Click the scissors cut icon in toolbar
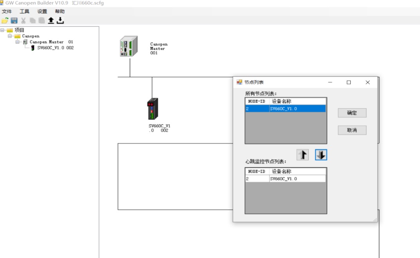Image resolution: width=420 pixels, height=258 pixels. click(x=24, y=20)
